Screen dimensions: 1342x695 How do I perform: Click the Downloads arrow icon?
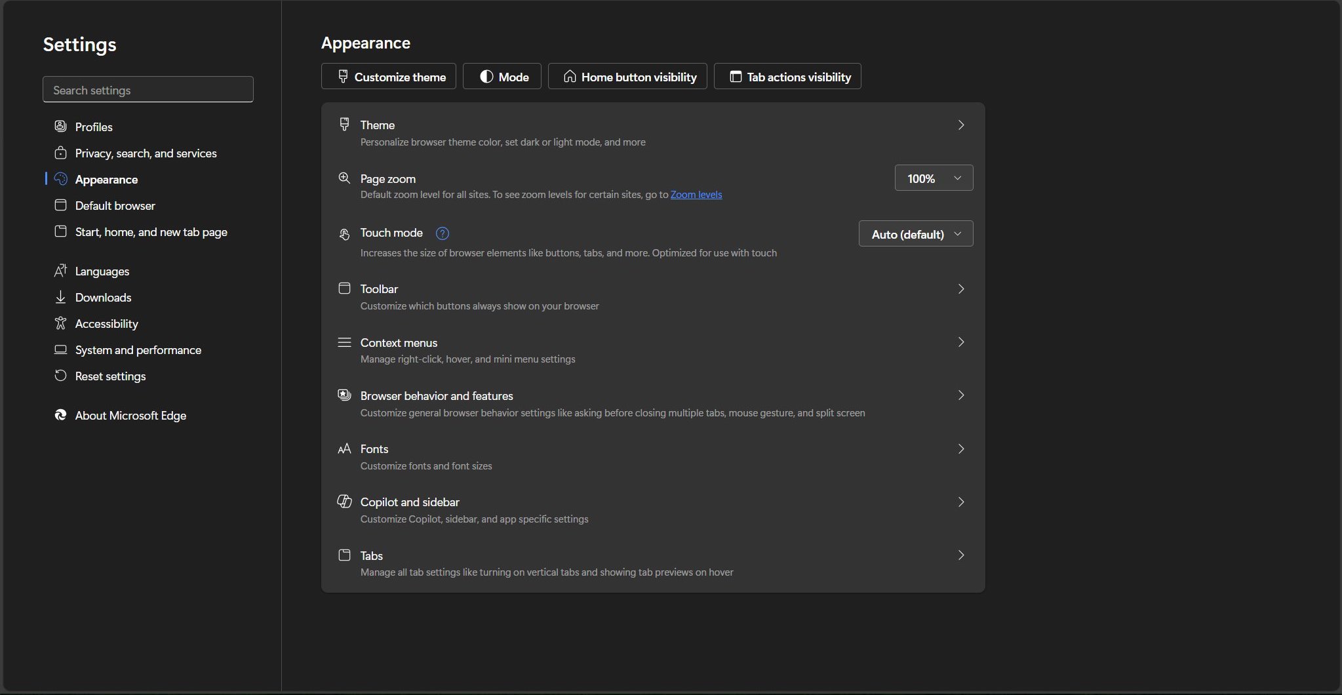point(60,297)
